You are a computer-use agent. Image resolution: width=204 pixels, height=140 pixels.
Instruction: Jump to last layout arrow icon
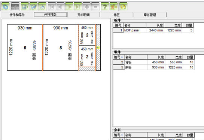(78, 7)
